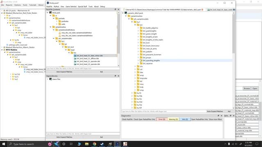Click the brt_repanse folder icon

(x=141, y=63)
